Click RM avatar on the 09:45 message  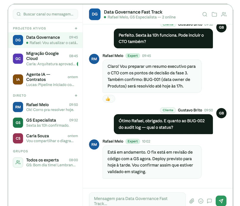[x=94, y=59]
